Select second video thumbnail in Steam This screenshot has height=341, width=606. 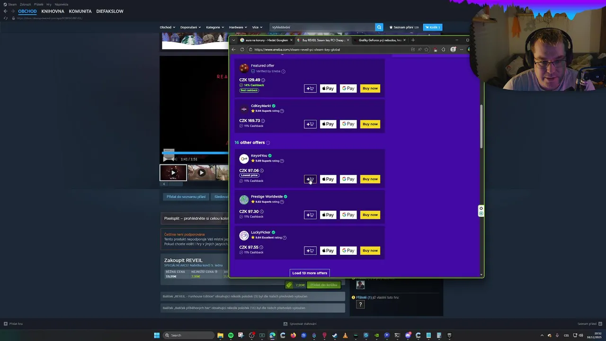pyautogui.click(x=201, y=173)
